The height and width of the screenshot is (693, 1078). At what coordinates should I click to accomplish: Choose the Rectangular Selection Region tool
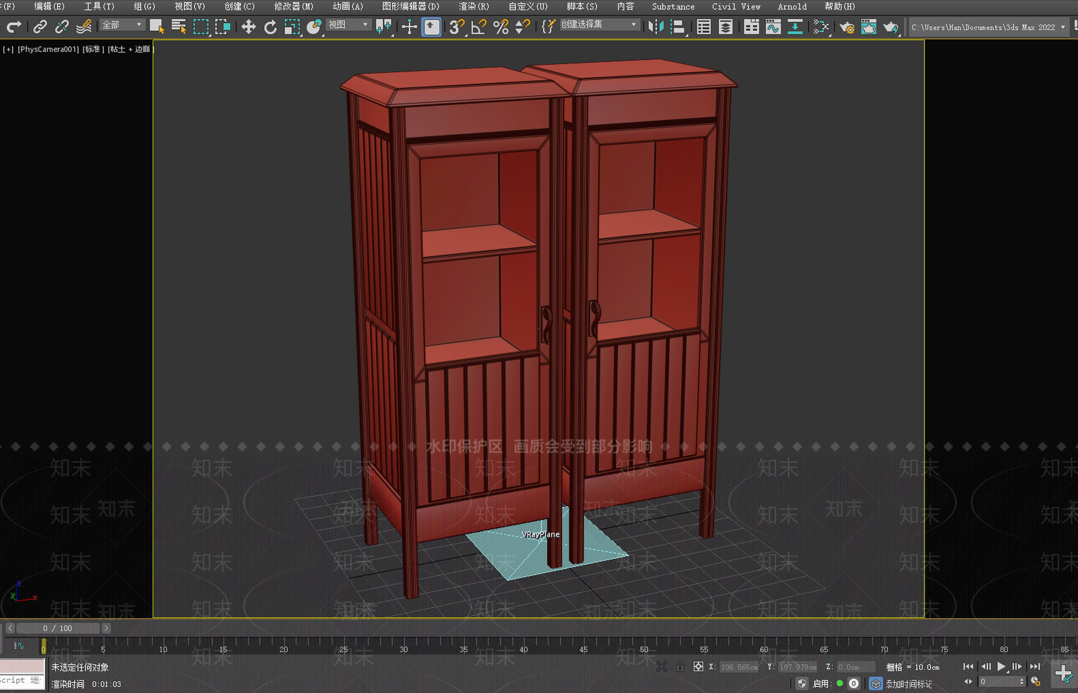pos(201,27)
